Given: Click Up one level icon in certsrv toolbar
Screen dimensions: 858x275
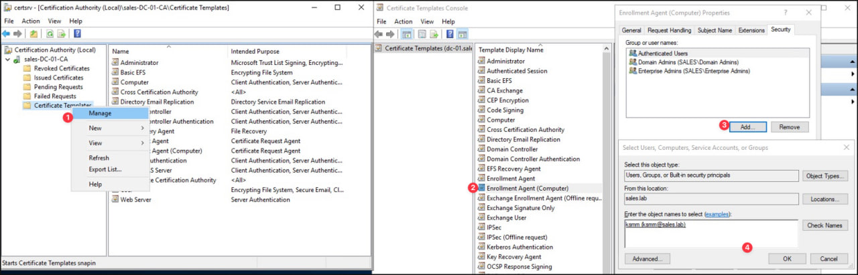Looking at the screenshot, I should pos(34,33).
